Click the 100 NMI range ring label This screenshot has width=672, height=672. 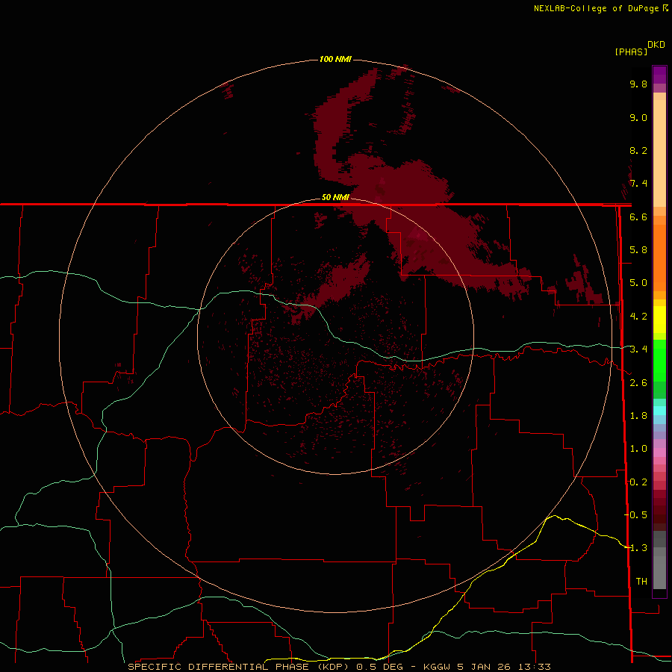(335, 59)
